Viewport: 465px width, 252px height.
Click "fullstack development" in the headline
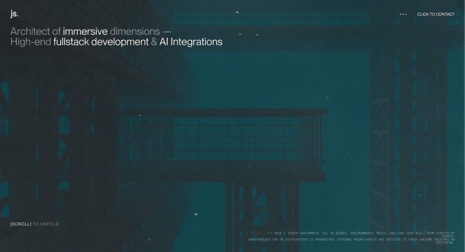(x=101, y=42)
